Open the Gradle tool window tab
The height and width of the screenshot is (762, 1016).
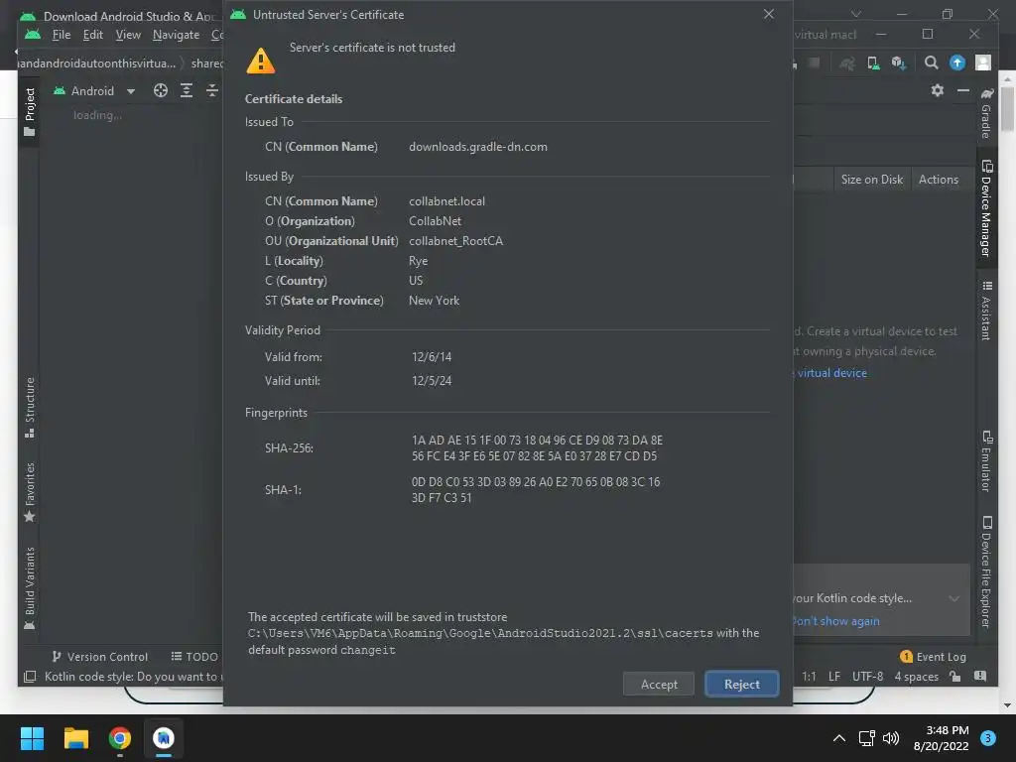point(986,114)
